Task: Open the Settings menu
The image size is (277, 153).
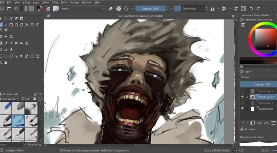Action: 75,2
